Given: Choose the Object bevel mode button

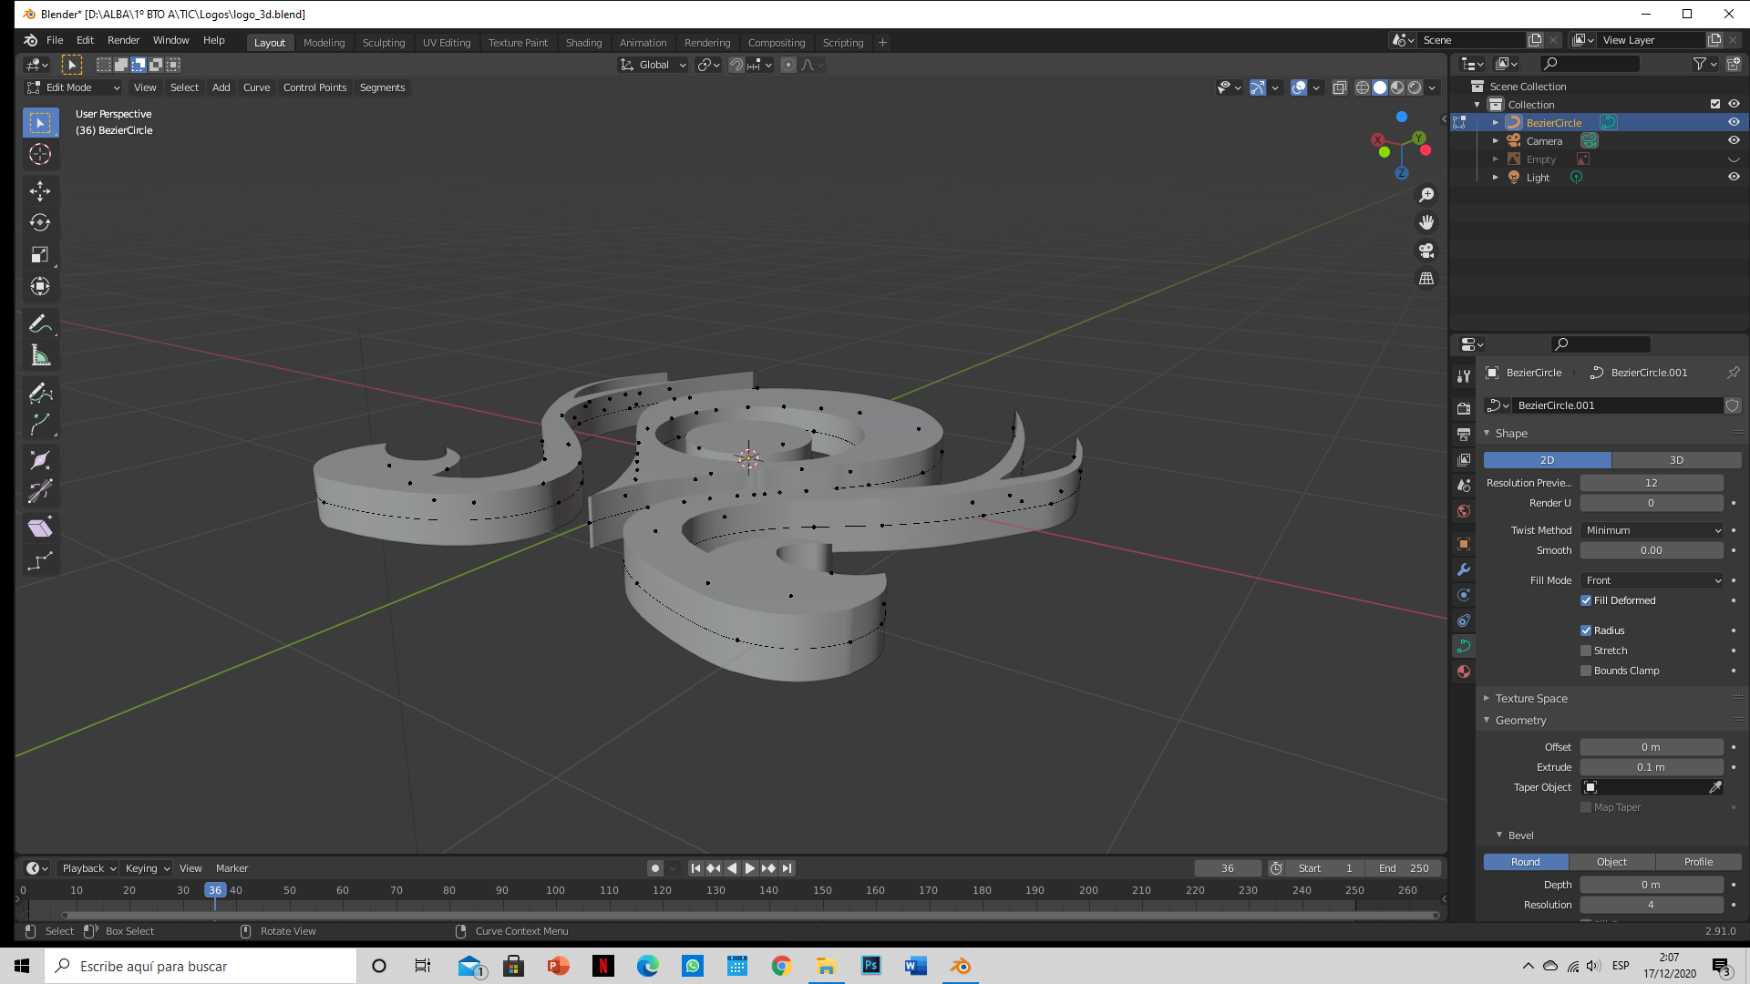Looking at the screenshot, I should click(x=1611, y=862).
